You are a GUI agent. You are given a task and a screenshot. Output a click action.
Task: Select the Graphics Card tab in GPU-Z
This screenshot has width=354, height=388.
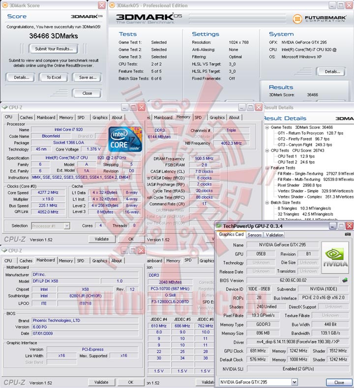(231, 235)
